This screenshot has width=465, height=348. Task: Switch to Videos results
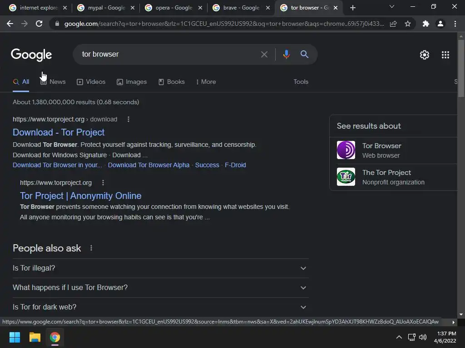point(91,82)
